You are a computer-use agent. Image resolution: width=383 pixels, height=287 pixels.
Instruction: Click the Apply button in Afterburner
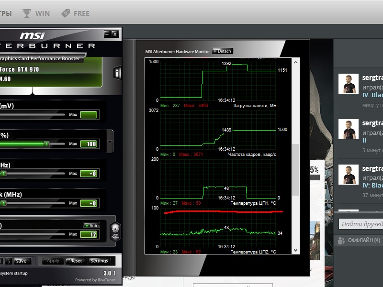click(53, 261)
